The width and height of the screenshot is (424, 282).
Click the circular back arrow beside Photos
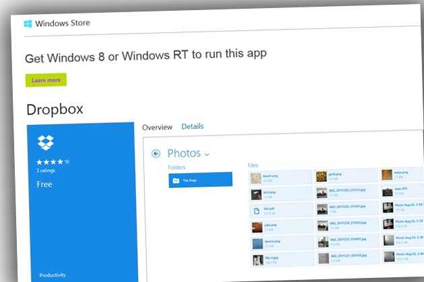(x=155, y=154)
